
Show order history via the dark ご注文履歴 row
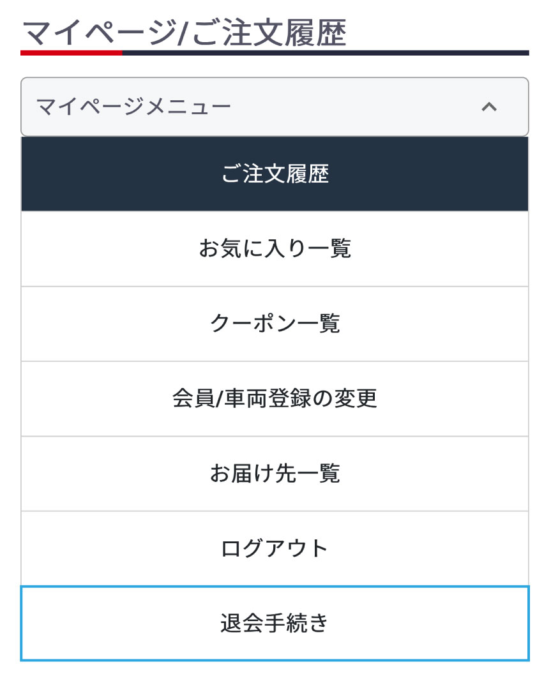[275, 174]
